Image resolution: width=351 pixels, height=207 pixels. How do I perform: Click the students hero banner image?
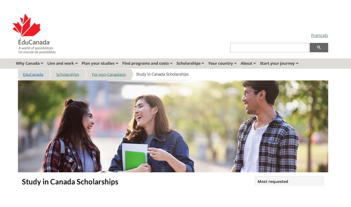tap(173, 126)
